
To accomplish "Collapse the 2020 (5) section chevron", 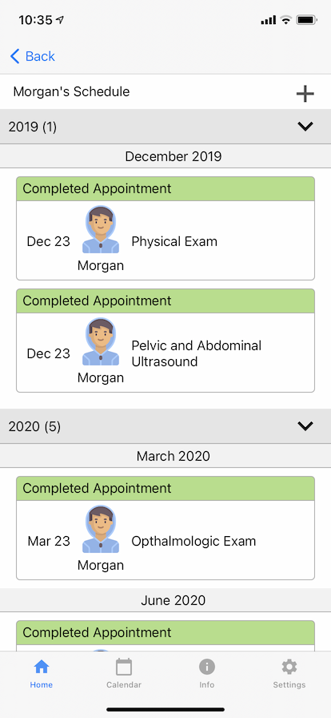I will [305, 426].
